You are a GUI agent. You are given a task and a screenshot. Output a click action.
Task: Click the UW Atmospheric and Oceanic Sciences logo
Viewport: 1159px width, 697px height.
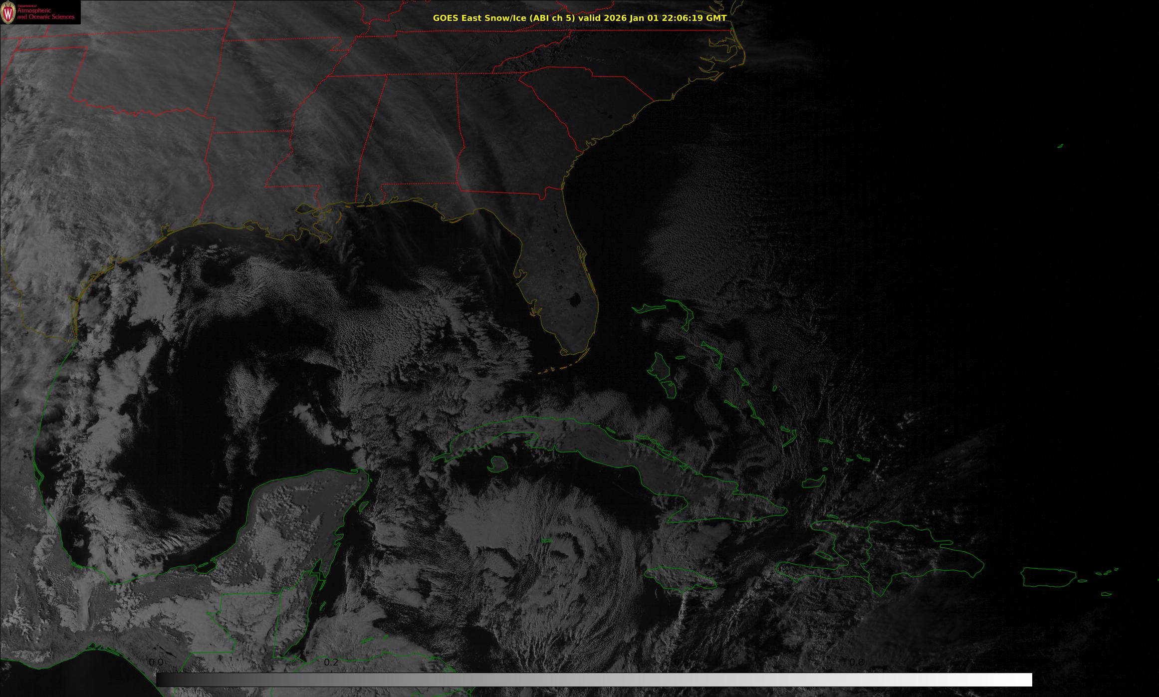click(x=40, y=12)
